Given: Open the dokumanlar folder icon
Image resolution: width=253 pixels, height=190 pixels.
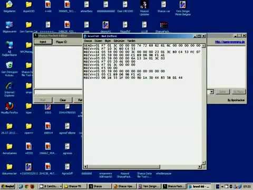Looking at the screenshot, I should coord(9,169).
